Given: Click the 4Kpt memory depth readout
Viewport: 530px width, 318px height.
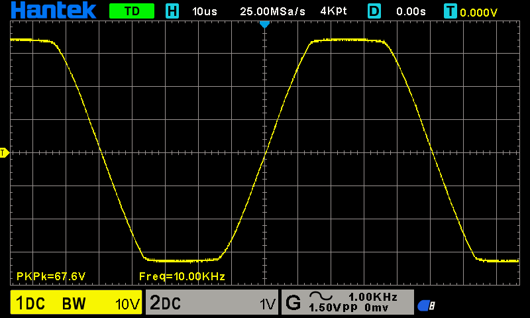Looking at the screenshot, I should tap(334, 11).
